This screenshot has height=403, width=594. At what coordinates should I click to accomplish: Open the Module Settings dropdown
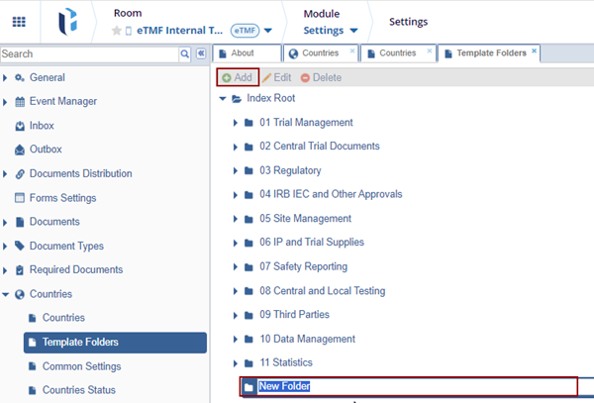tap(331, 31)
